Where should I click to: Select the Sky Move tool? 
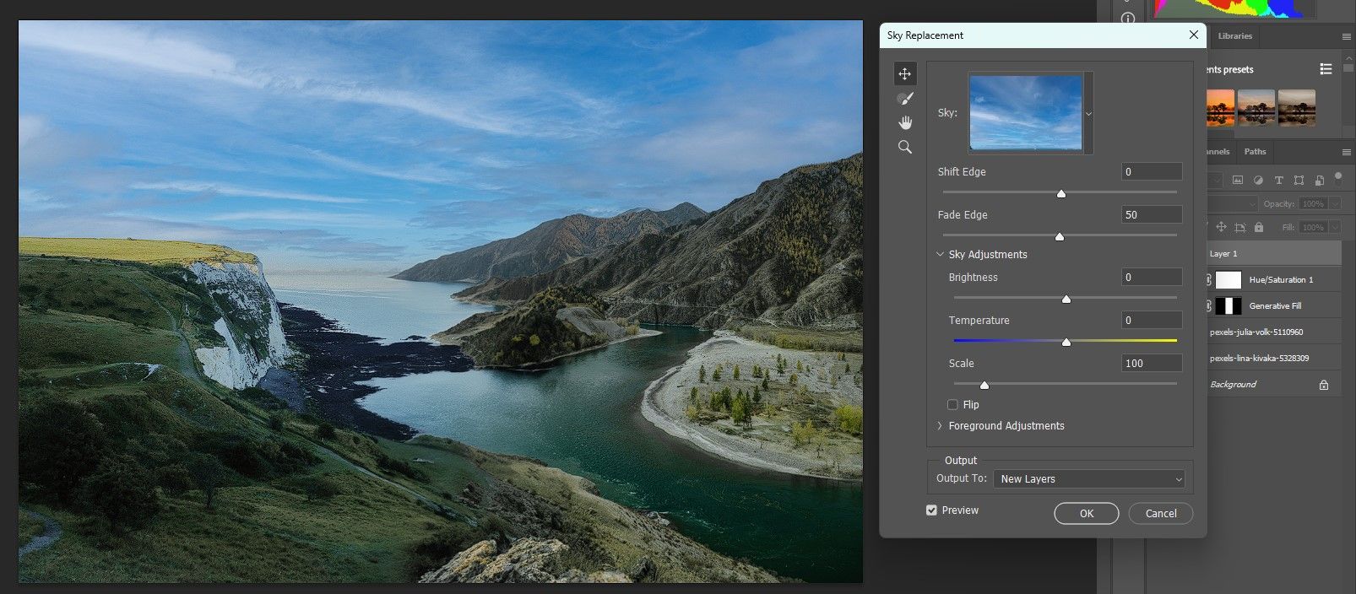pyautogui.click(x=904, y=74)
